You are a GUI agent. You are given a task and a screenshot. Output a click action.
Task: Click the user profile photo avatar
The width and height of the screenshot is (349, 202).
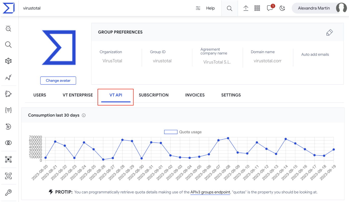coord(341,8)
